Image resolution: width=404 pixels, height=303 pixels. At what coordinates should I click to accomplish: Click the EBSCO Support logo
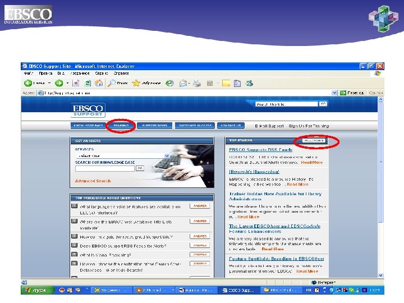coord(88,110)
